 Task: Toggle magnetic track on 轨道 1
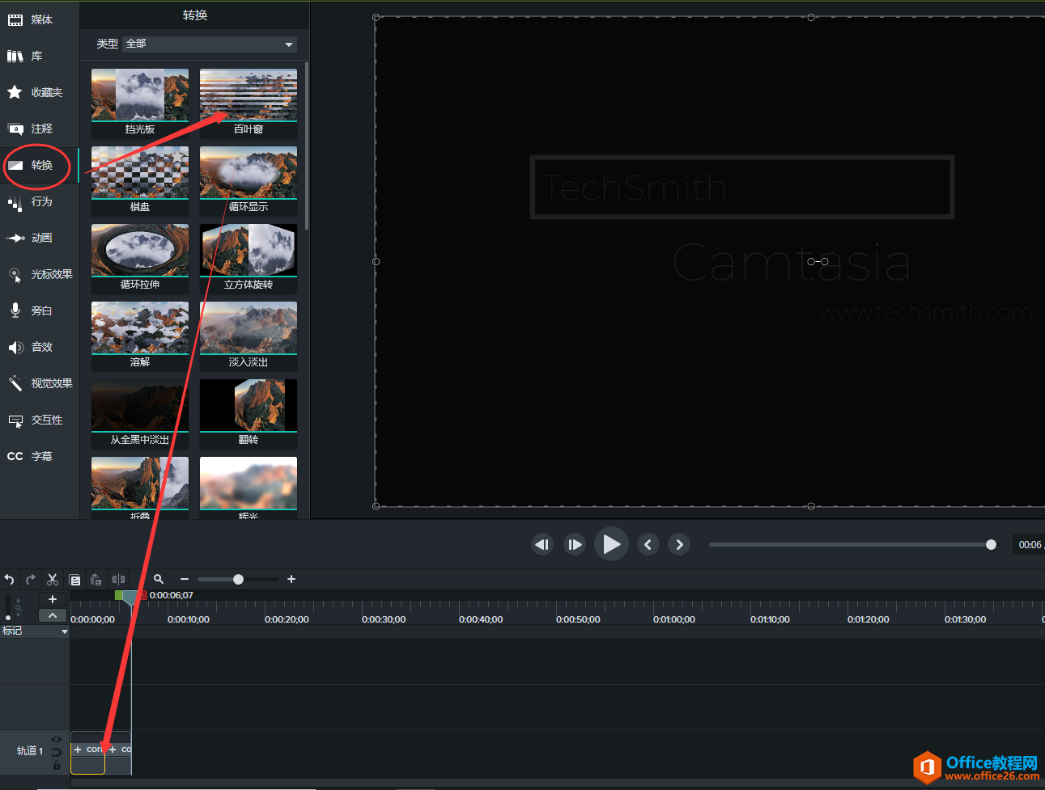click(56, 752)
